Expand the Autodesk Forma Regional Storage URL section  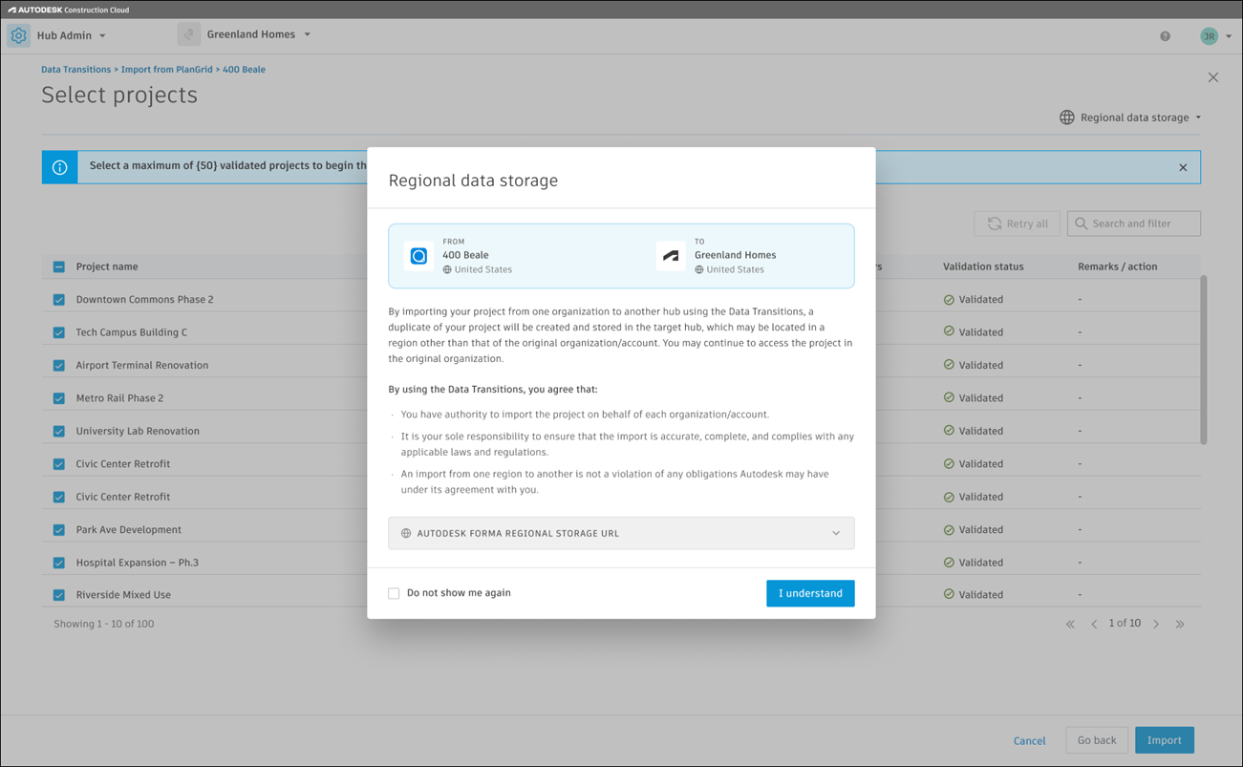pyautogui.click(x=621, y=533)
